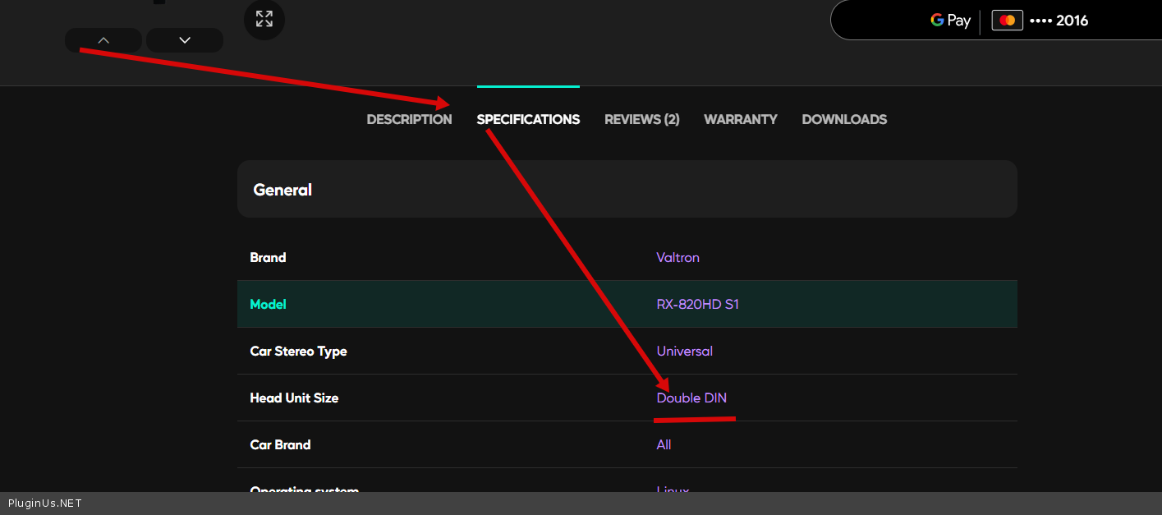This screenshot has height=515, width=1162.
Task: Open the Downloads tab
Action: pos(844,119)
